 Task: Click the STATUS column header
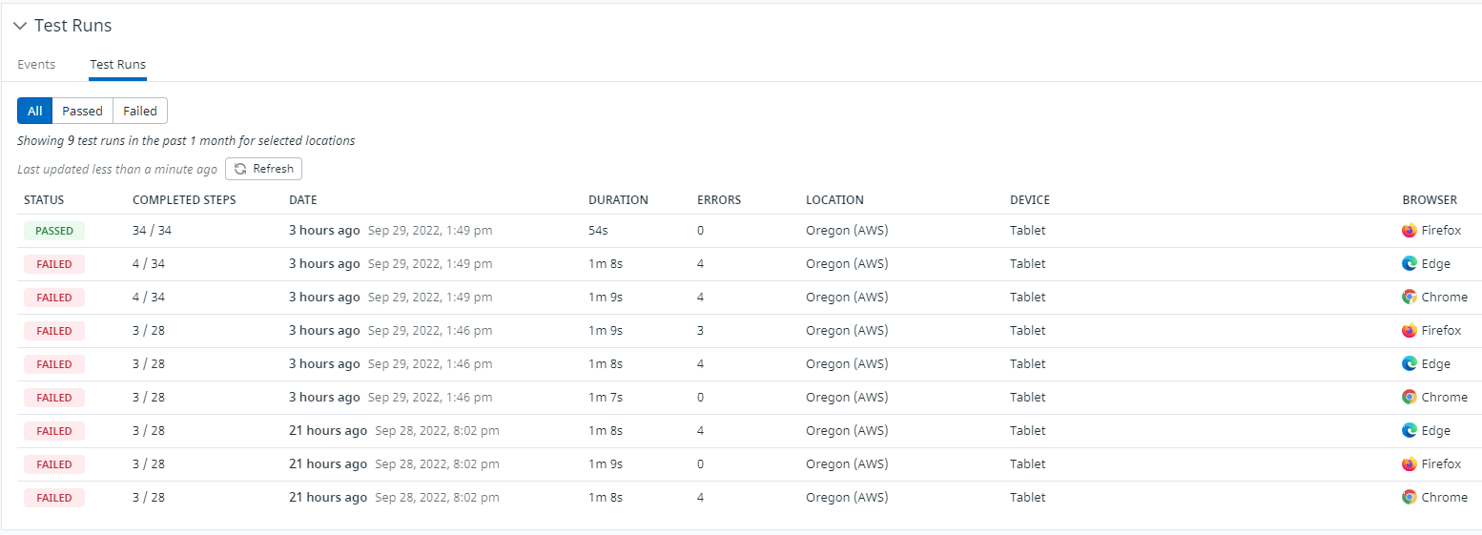(44, 200)
